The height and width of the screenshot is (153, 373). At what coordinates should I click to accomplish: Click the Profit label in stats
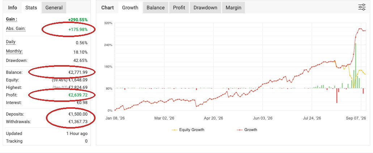click(x=12, y=95)
